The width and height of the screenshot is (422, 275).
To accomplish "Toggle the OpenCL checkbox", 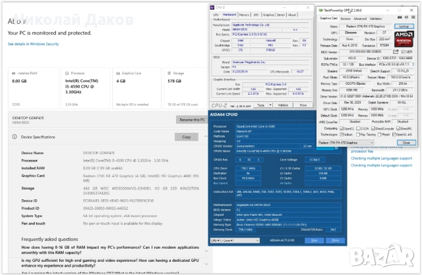I will 342,128.
